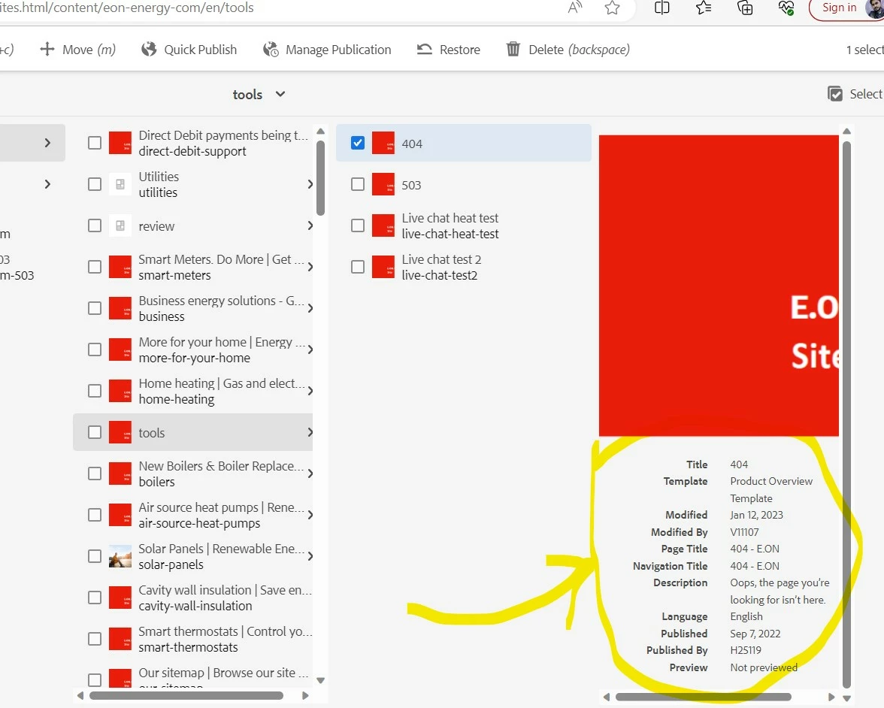Click the preview pane horizontal scrollbar
Viewport: 884px width, 708px height.
tap(703, 697)
